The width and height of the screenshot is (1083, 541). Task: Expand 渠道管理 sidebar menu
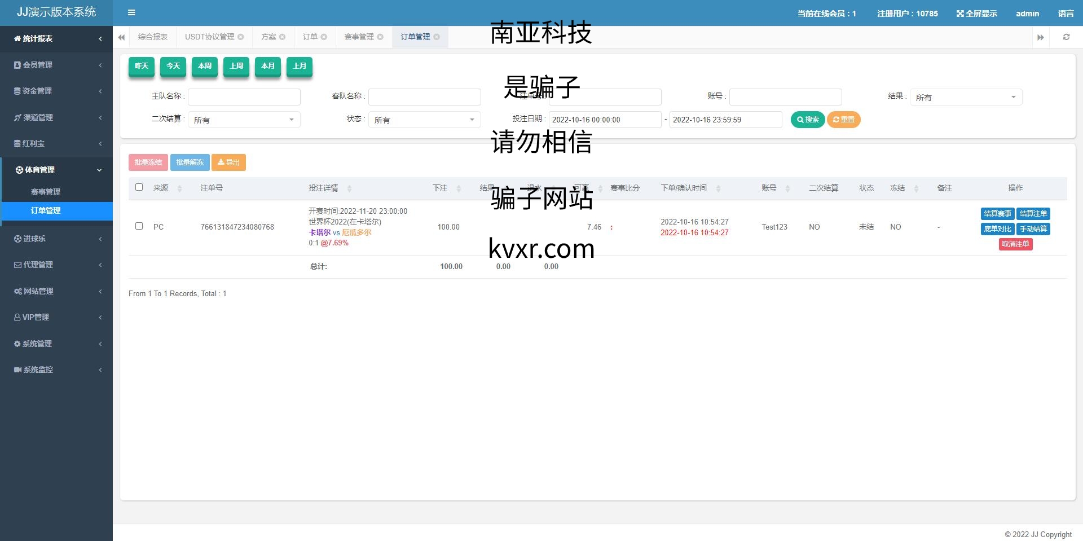(56, 117)
